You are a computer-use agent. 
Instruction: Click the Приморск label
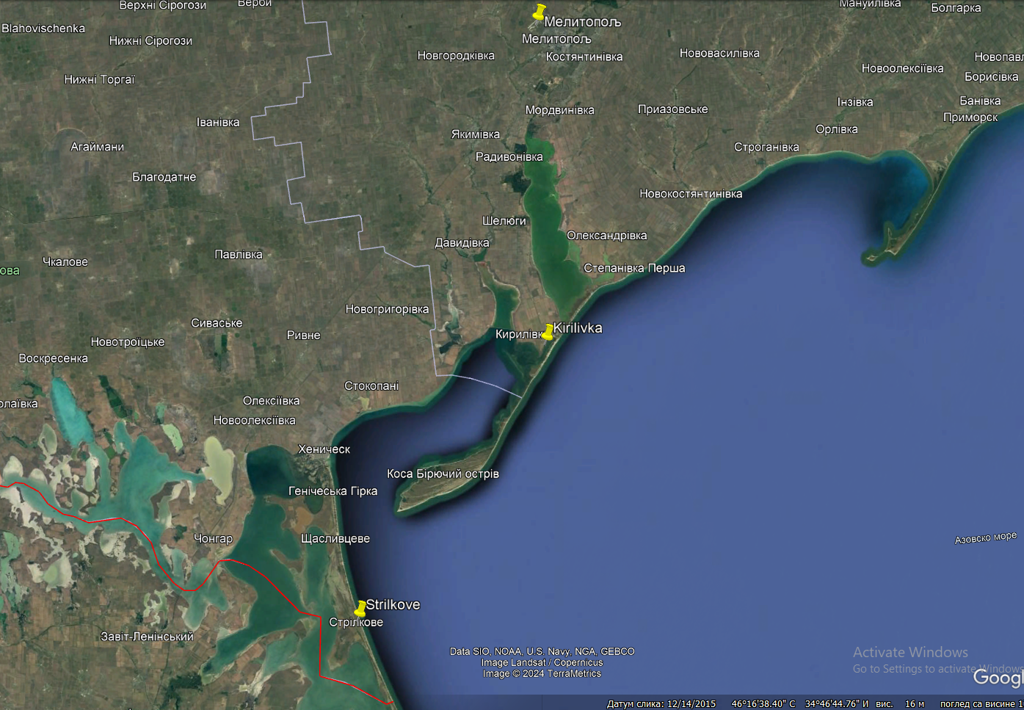coord(970,117)
